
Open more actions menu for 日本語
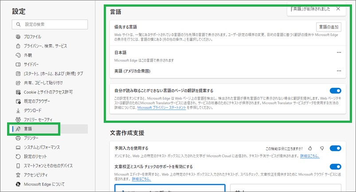coord(339,52)
